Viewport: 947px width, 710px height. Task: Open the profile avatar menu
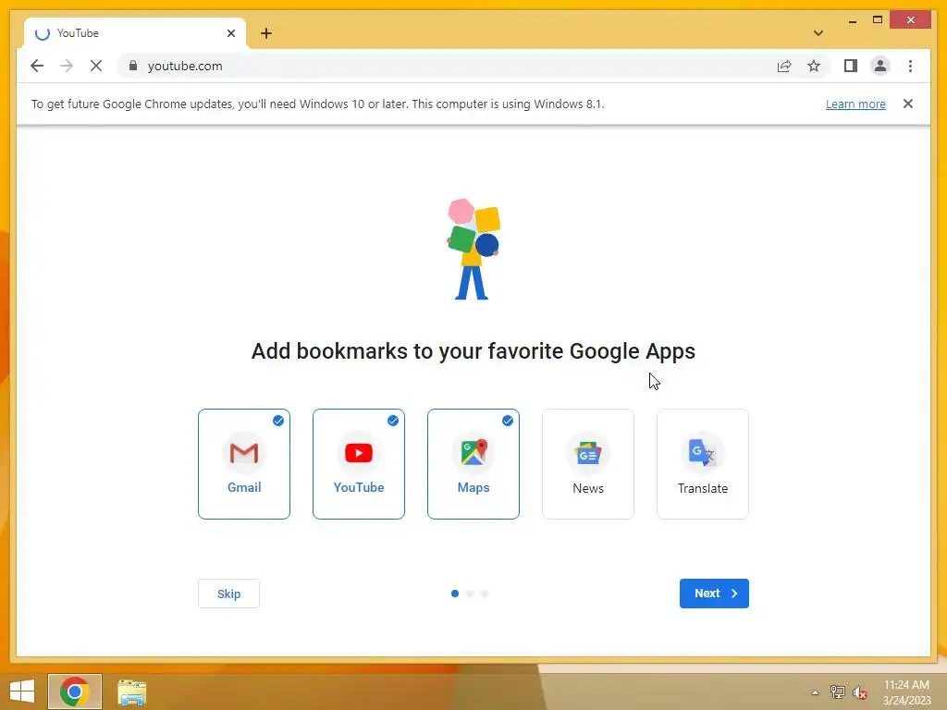click(x=880, y=66)
